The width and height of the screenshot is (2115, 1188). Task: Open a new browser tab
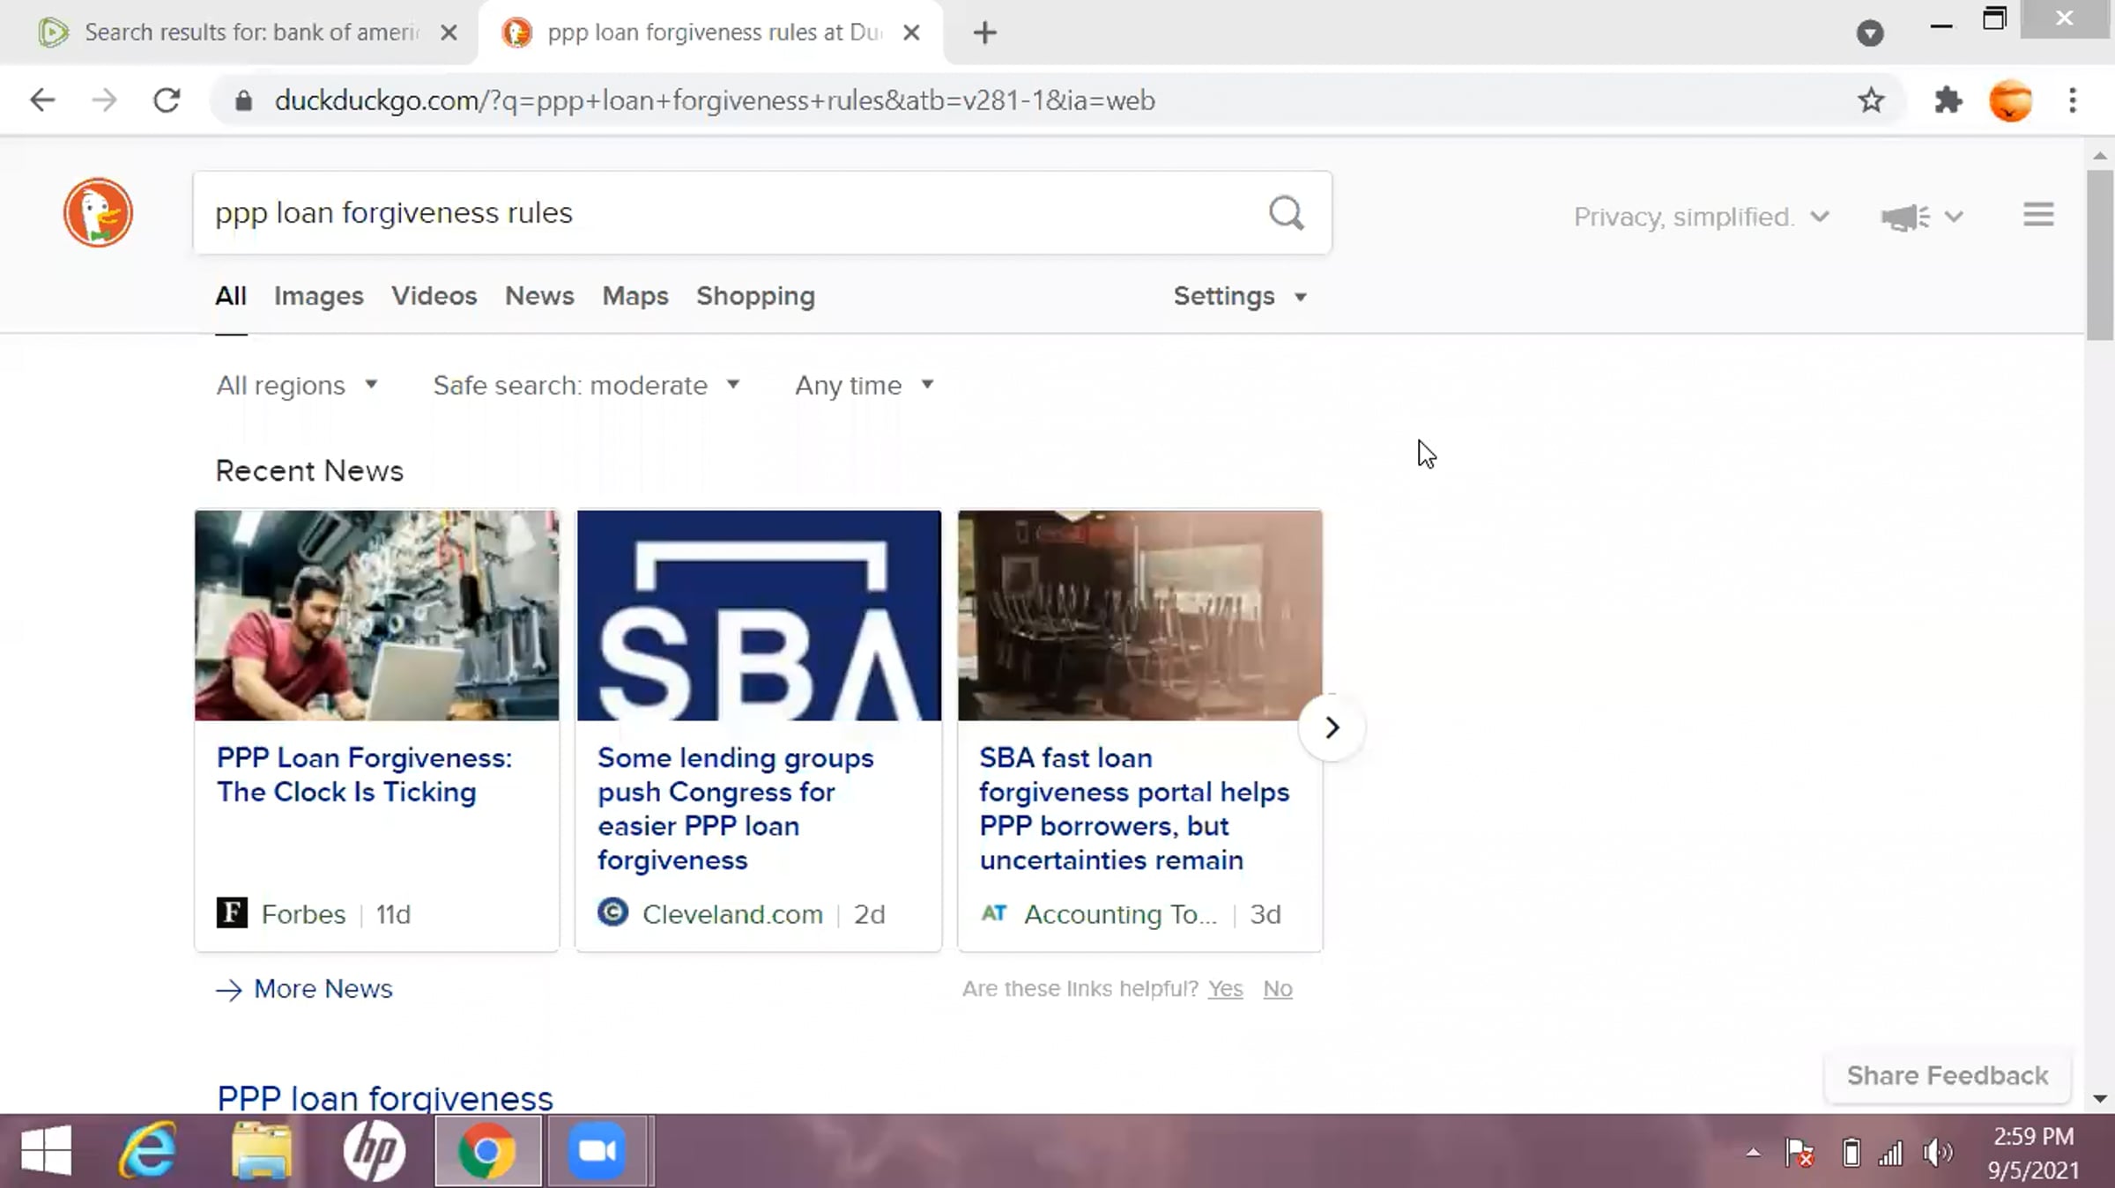coord(984,33)
